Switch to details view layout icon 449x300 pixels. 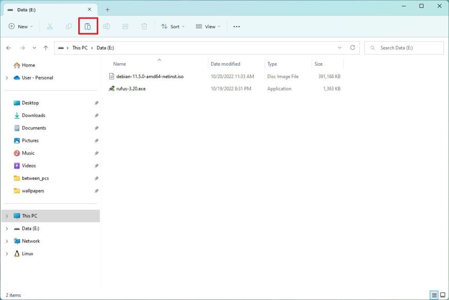point(434,295)
